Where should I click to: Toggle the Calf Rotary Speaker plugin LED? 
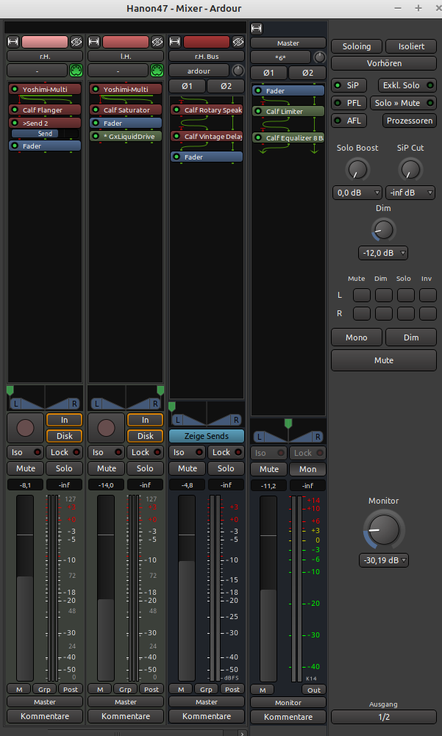pyautogui.click(x=177, y=110)
